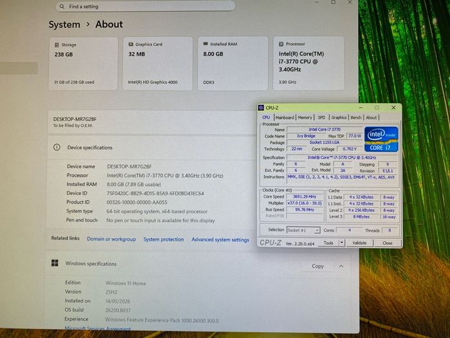Screen dimensions: 450x338
Task: Click the Bus Speed value 99.76 MHz
Action: click(304, 210)
